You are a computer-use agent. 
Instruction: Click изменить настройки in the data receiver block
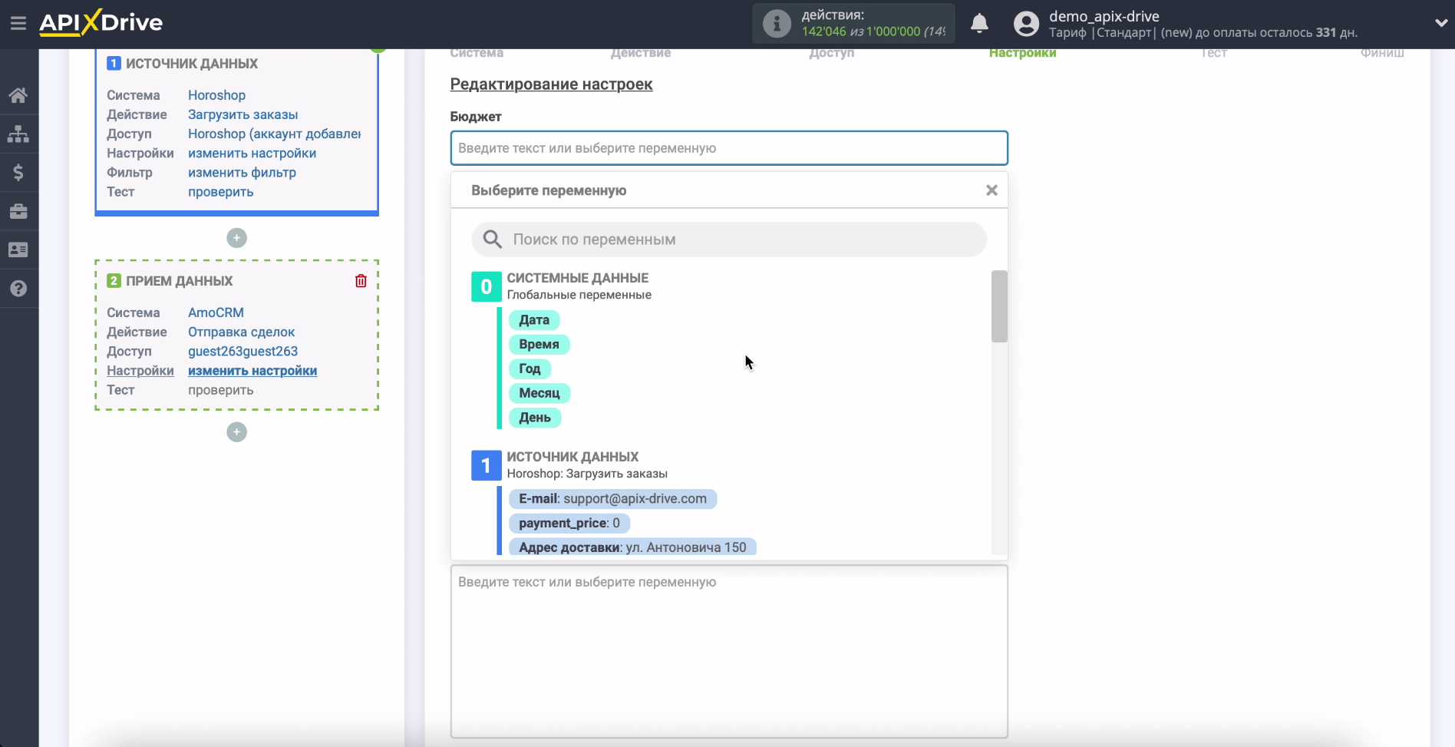tap(252, 371)
